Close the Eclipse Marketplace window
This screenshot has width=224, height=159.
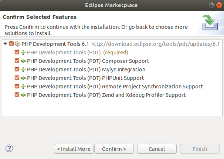click(x=219, y=5)
